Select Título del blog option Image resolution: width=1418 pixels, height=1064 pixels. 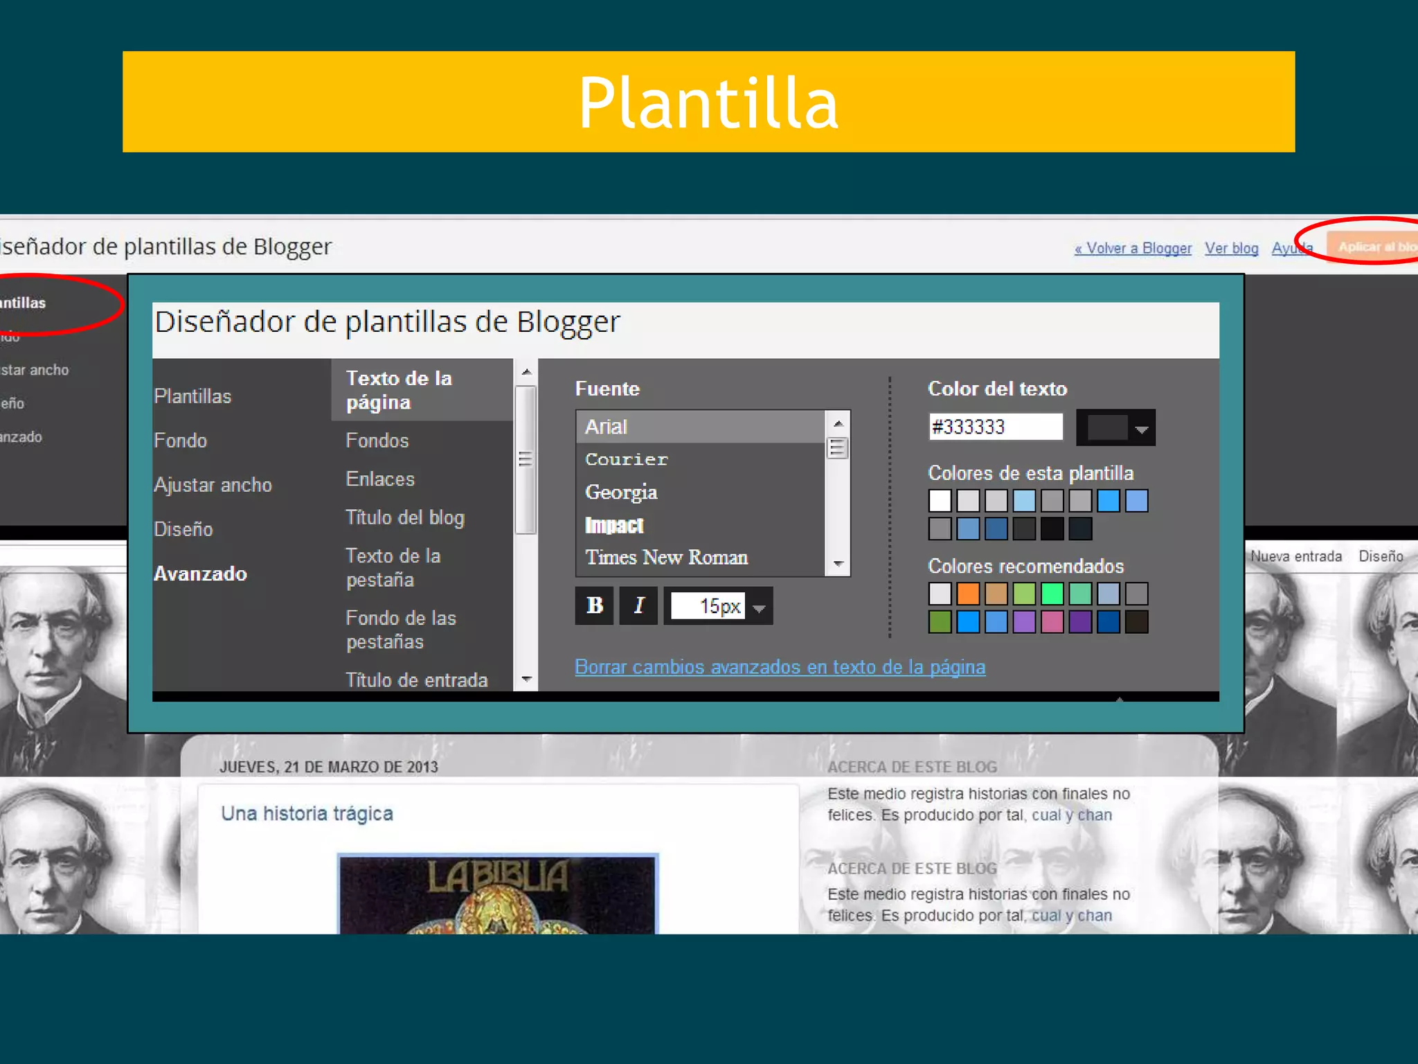point(405,517)
